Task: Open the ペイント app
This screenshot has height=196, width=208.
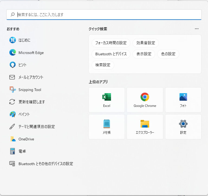Action: pos(24,114)
